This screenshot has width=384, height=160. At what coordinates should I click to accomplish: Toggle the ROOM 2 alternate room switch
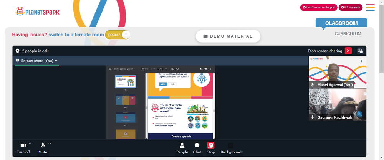point(118,35)
